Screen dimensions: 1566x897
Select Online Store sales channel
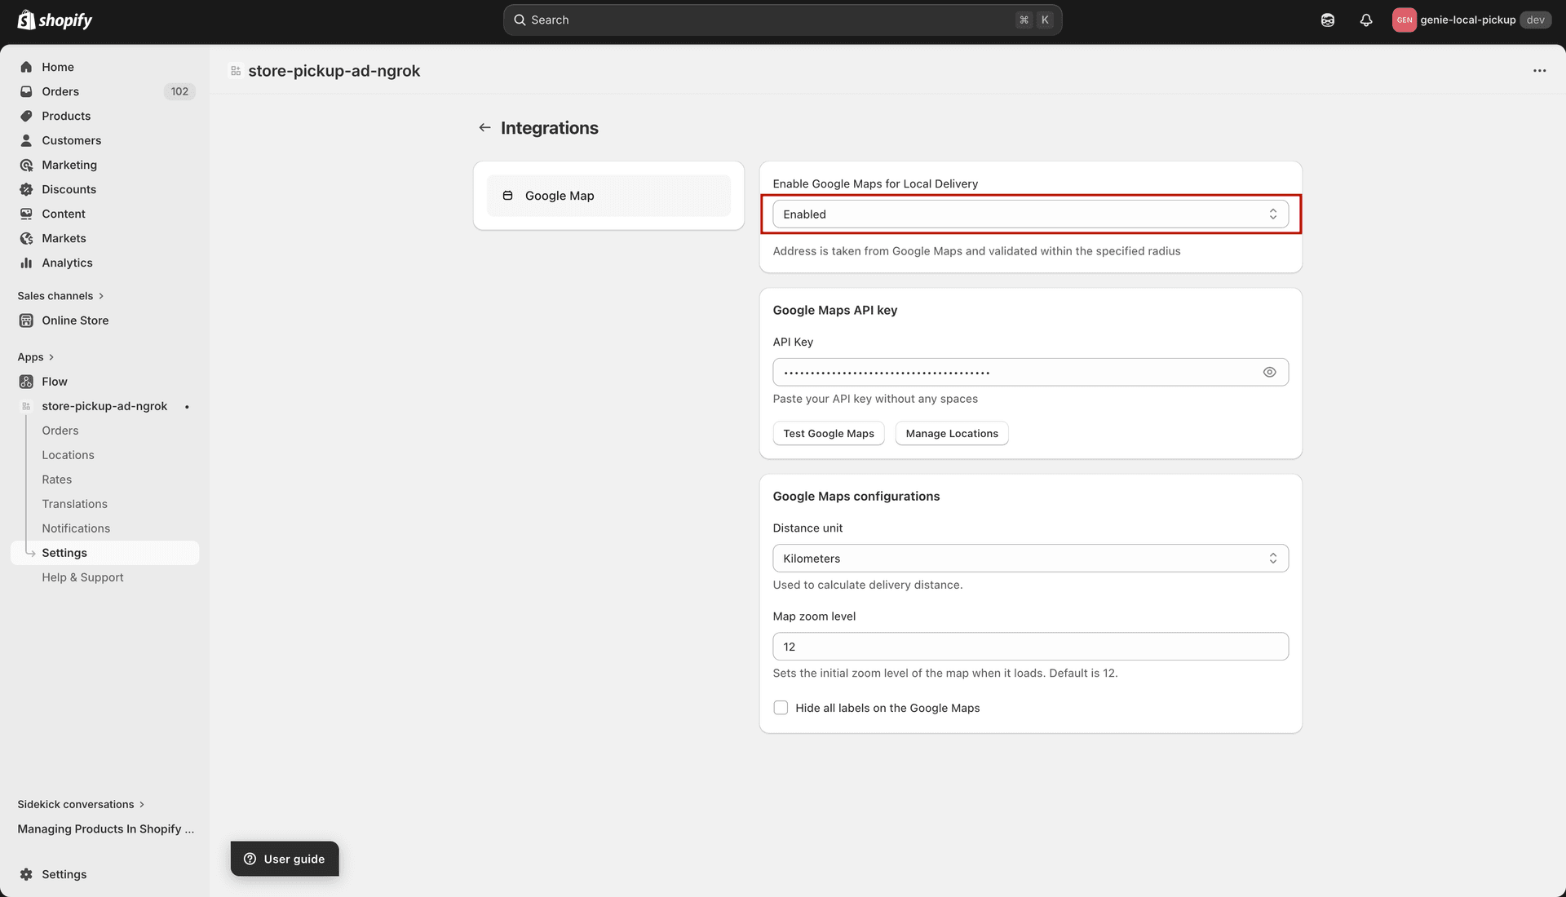(76, 320)
